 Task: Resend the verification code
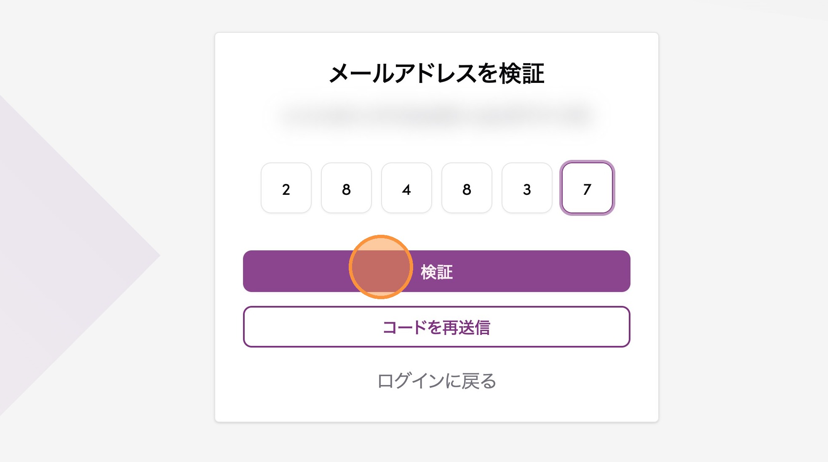tap(436, 327)
